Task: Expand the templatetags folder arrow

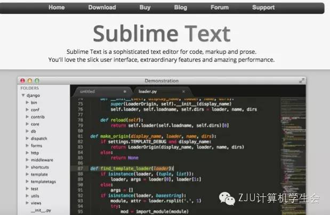Action: [27, 181]
